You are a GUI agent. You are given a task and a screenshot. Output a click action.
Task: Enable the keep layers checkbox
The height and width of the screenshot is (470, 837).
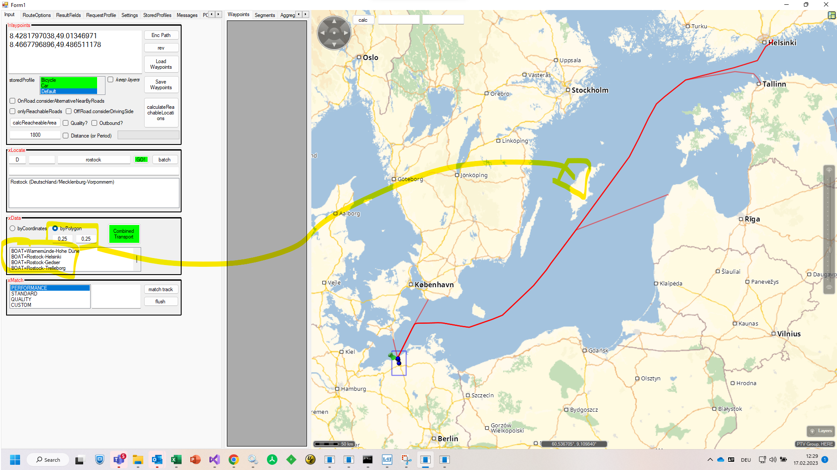[x=111, y=80]
